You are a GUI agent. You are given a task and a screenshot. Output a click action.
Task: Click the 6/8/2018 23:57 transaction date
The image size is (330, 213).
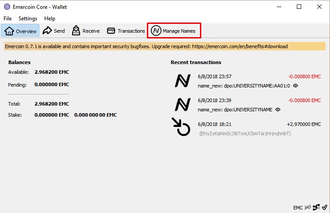click(x=215, y=76)
